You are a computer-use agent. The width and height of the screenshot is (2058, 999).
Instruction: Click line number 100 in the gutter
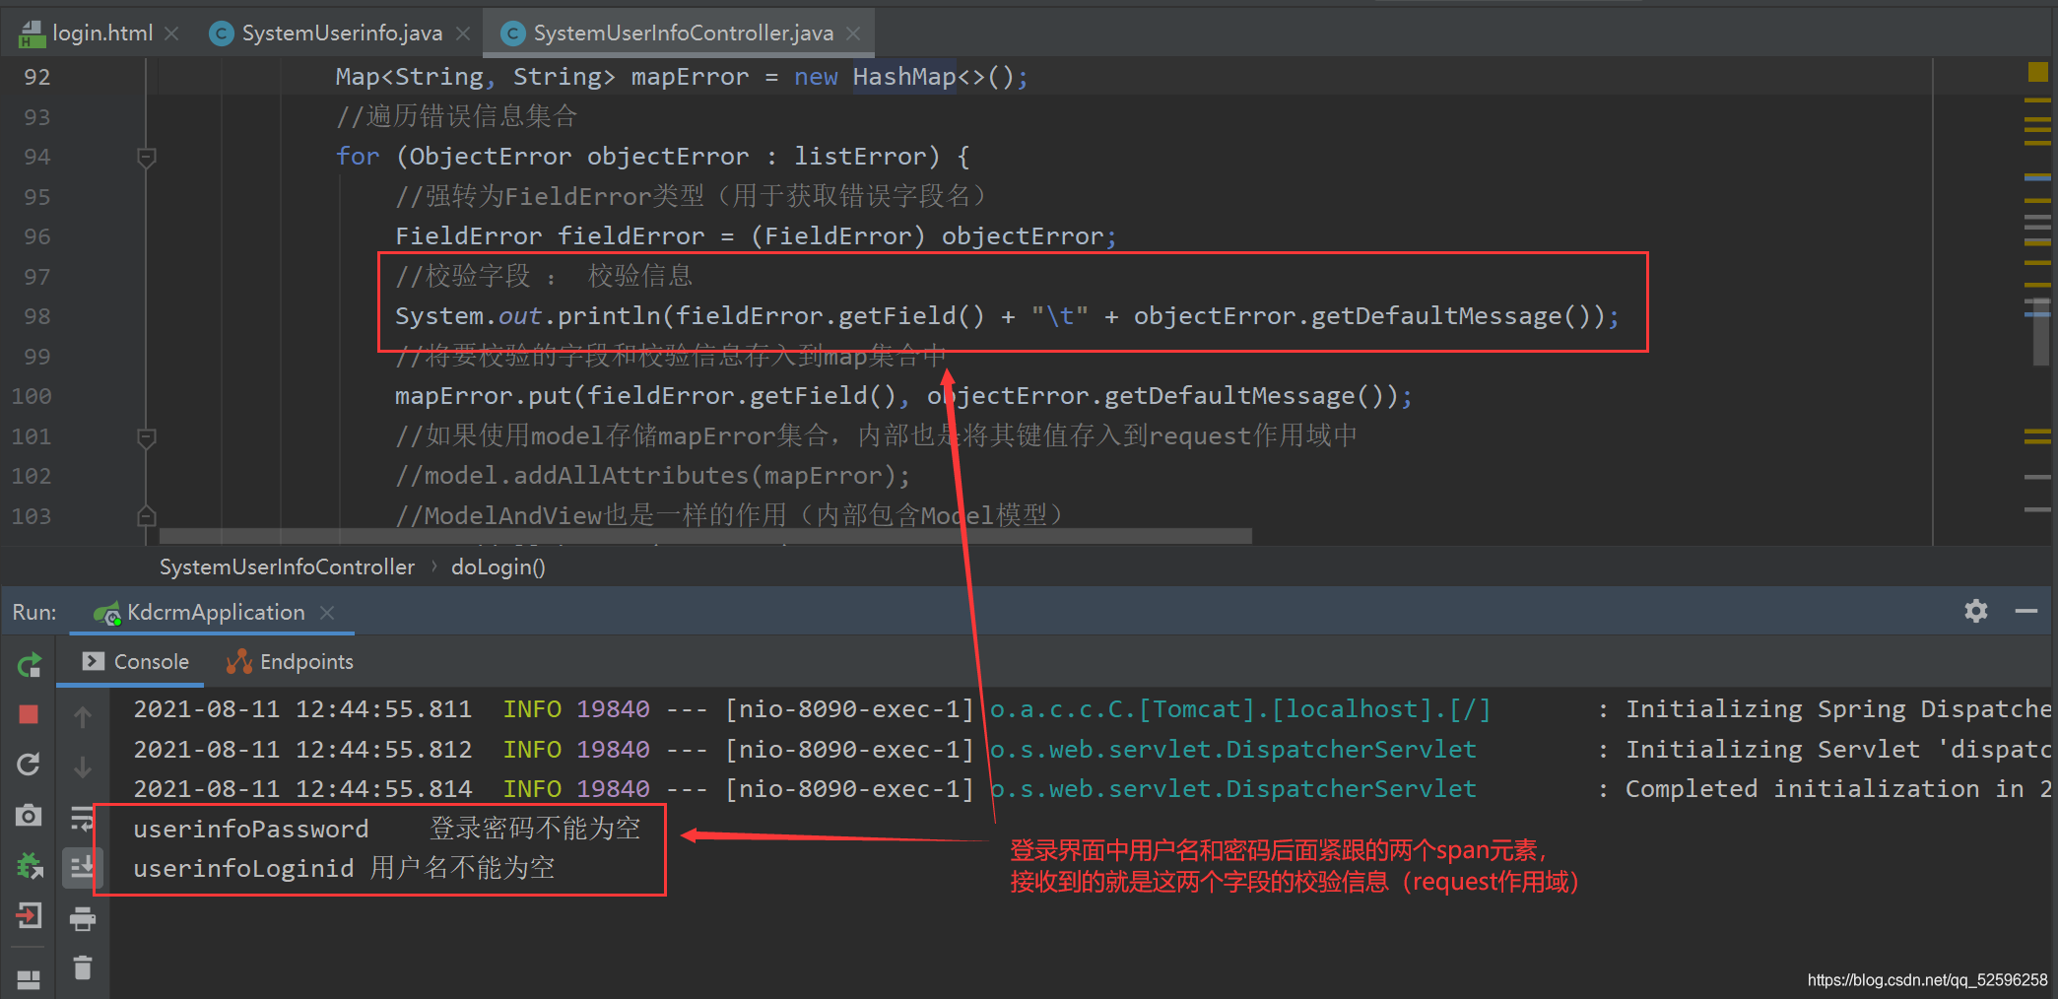point(32,396)
